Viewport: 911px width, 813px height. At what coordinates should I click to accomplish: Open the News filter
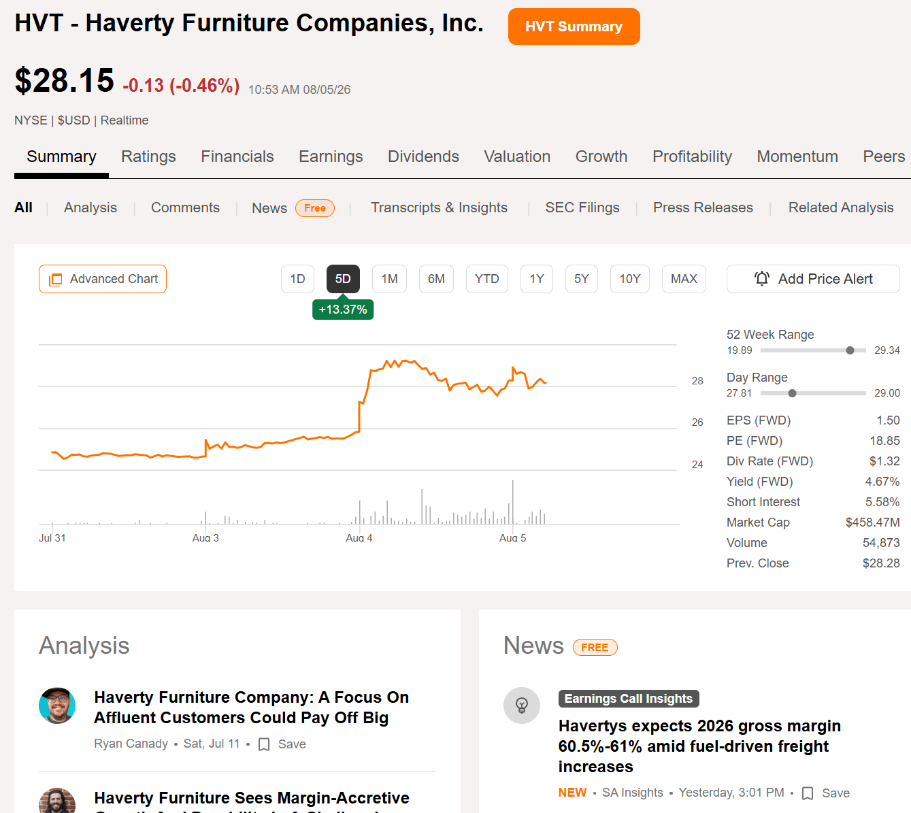tap(269, 208)
